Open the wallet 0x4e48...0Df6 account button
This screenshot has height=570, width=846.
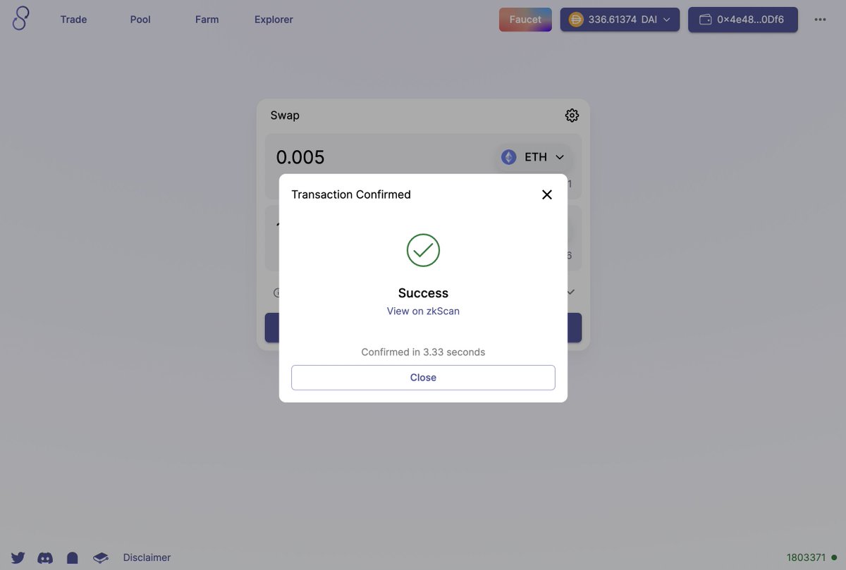click(743, 20)
